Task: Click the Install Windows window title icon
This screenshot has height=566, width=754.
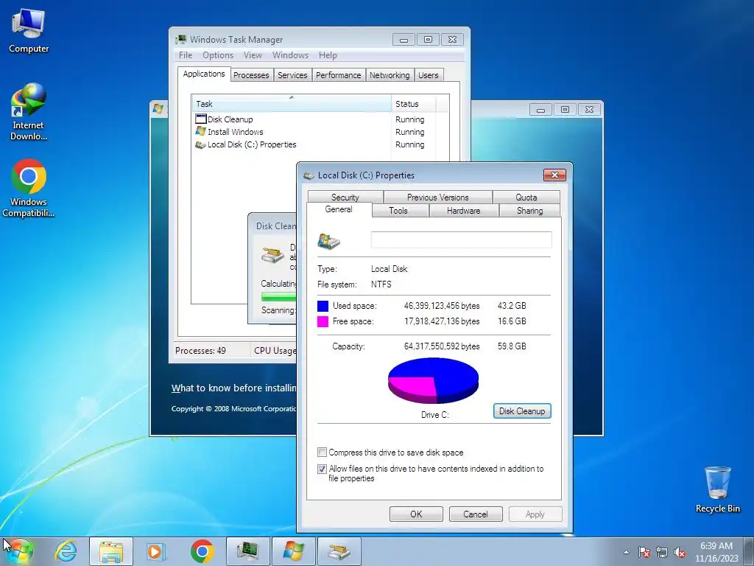Action: (x=158, y=109)
